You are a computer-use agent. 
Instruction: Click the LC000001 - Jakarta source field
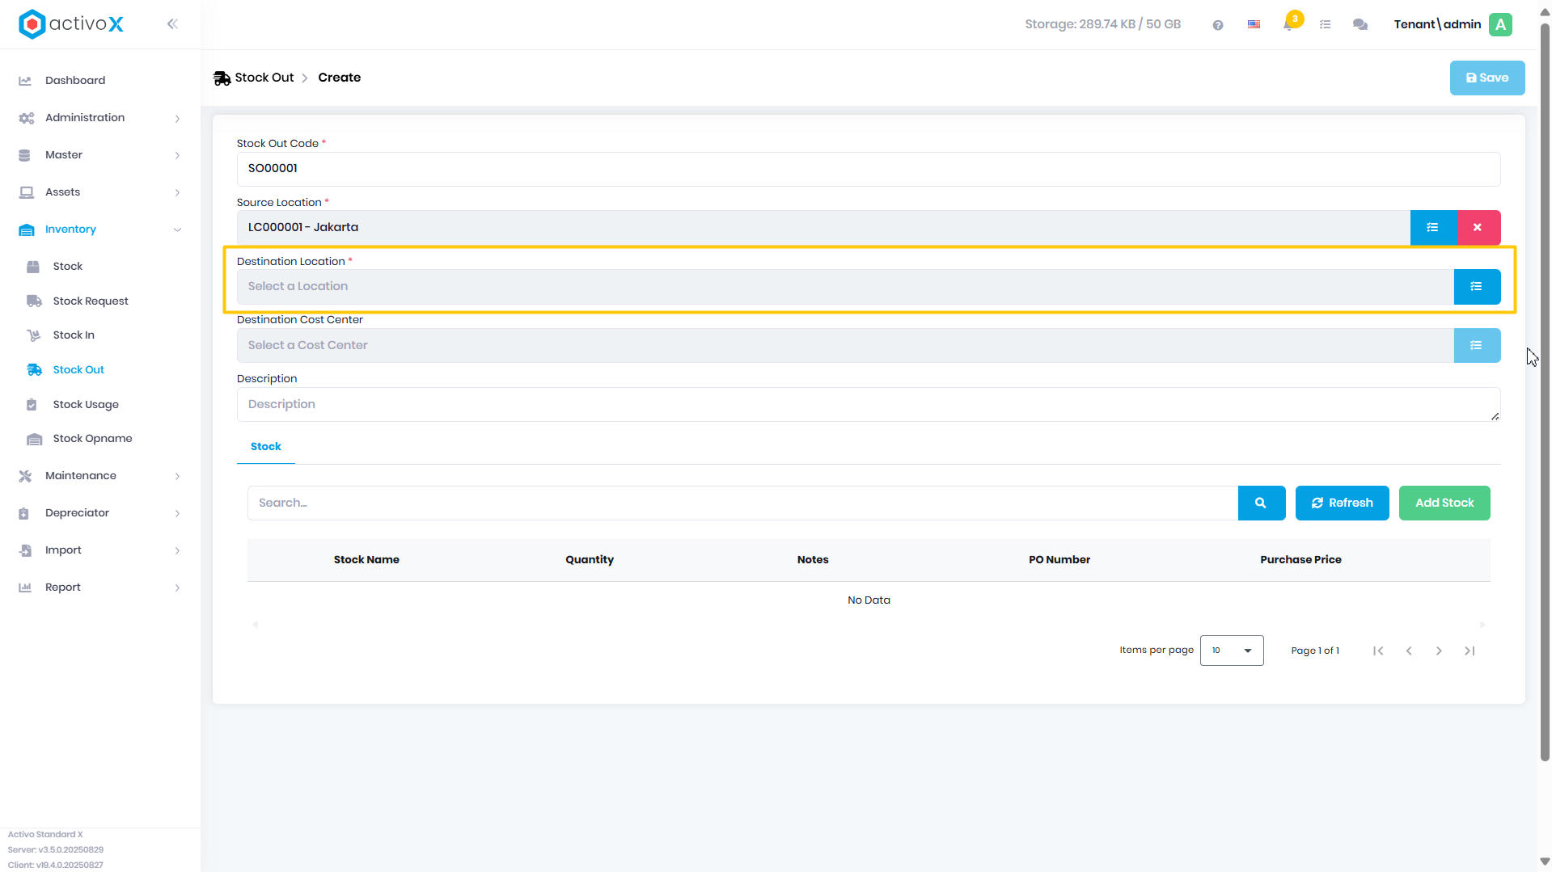tap(823, 227)
